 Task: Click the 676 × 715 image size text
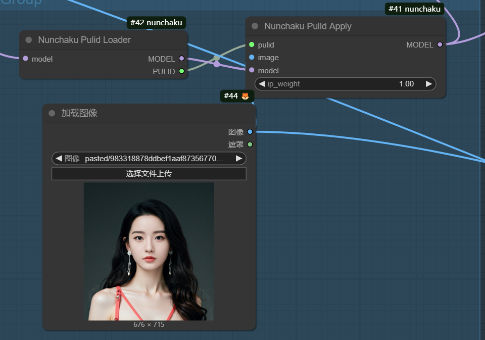149,324
